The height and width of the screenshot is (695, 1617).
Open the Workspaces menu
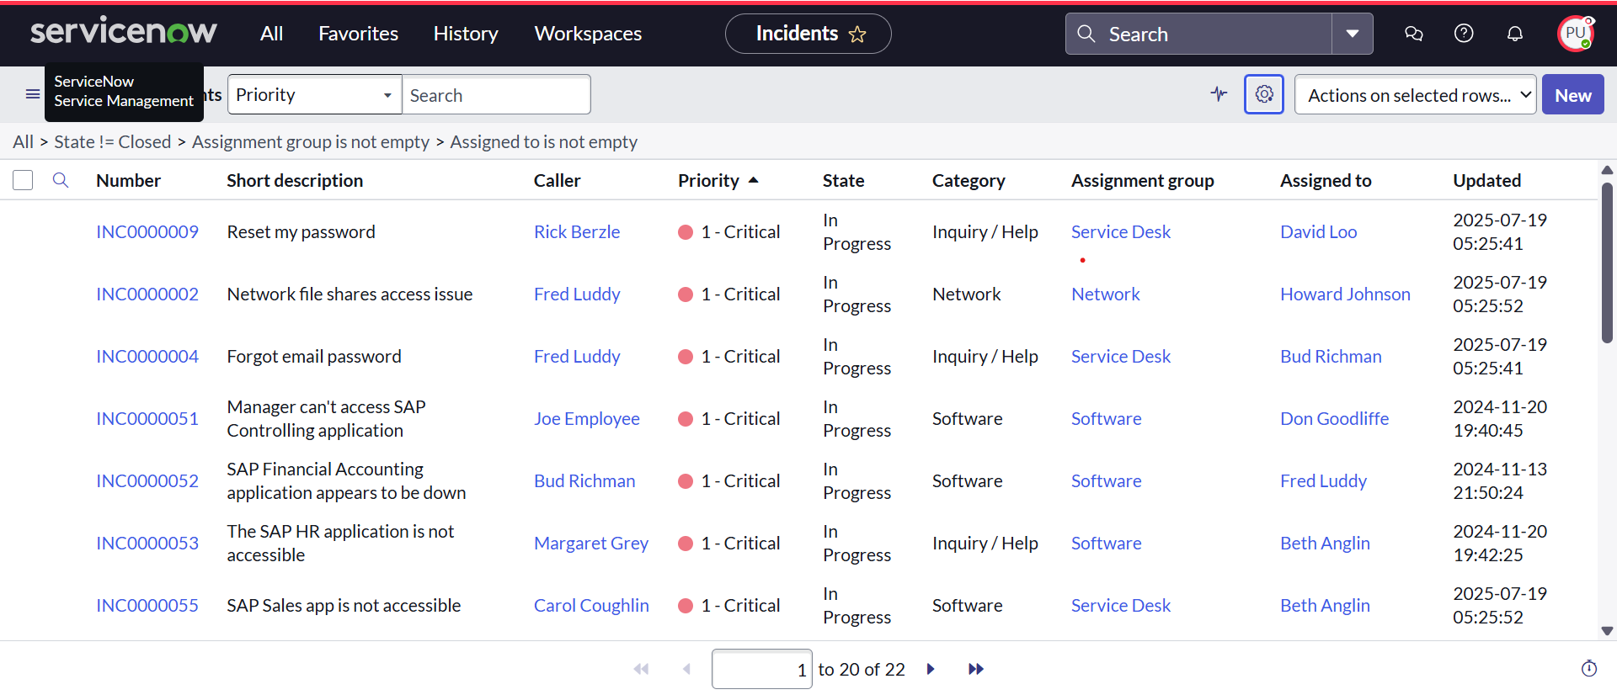588,34
